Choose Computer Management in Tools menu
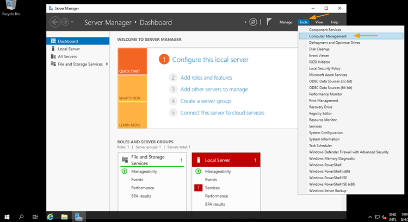 (351, 36)
